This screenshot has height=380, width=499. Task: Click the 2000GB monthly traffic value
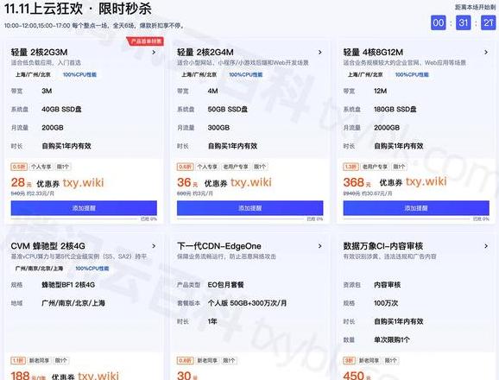coord(387,128)
